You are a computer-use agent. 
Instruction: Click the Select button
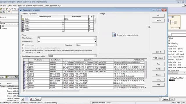point(158,52)
